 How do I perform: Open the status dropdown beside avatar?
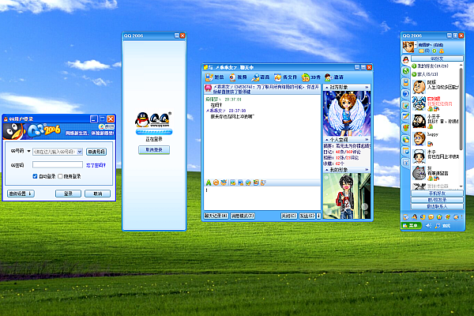pyautogui.click(x=416, y=45)
